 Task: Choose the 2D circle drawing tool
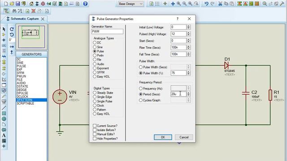(4, 119)
